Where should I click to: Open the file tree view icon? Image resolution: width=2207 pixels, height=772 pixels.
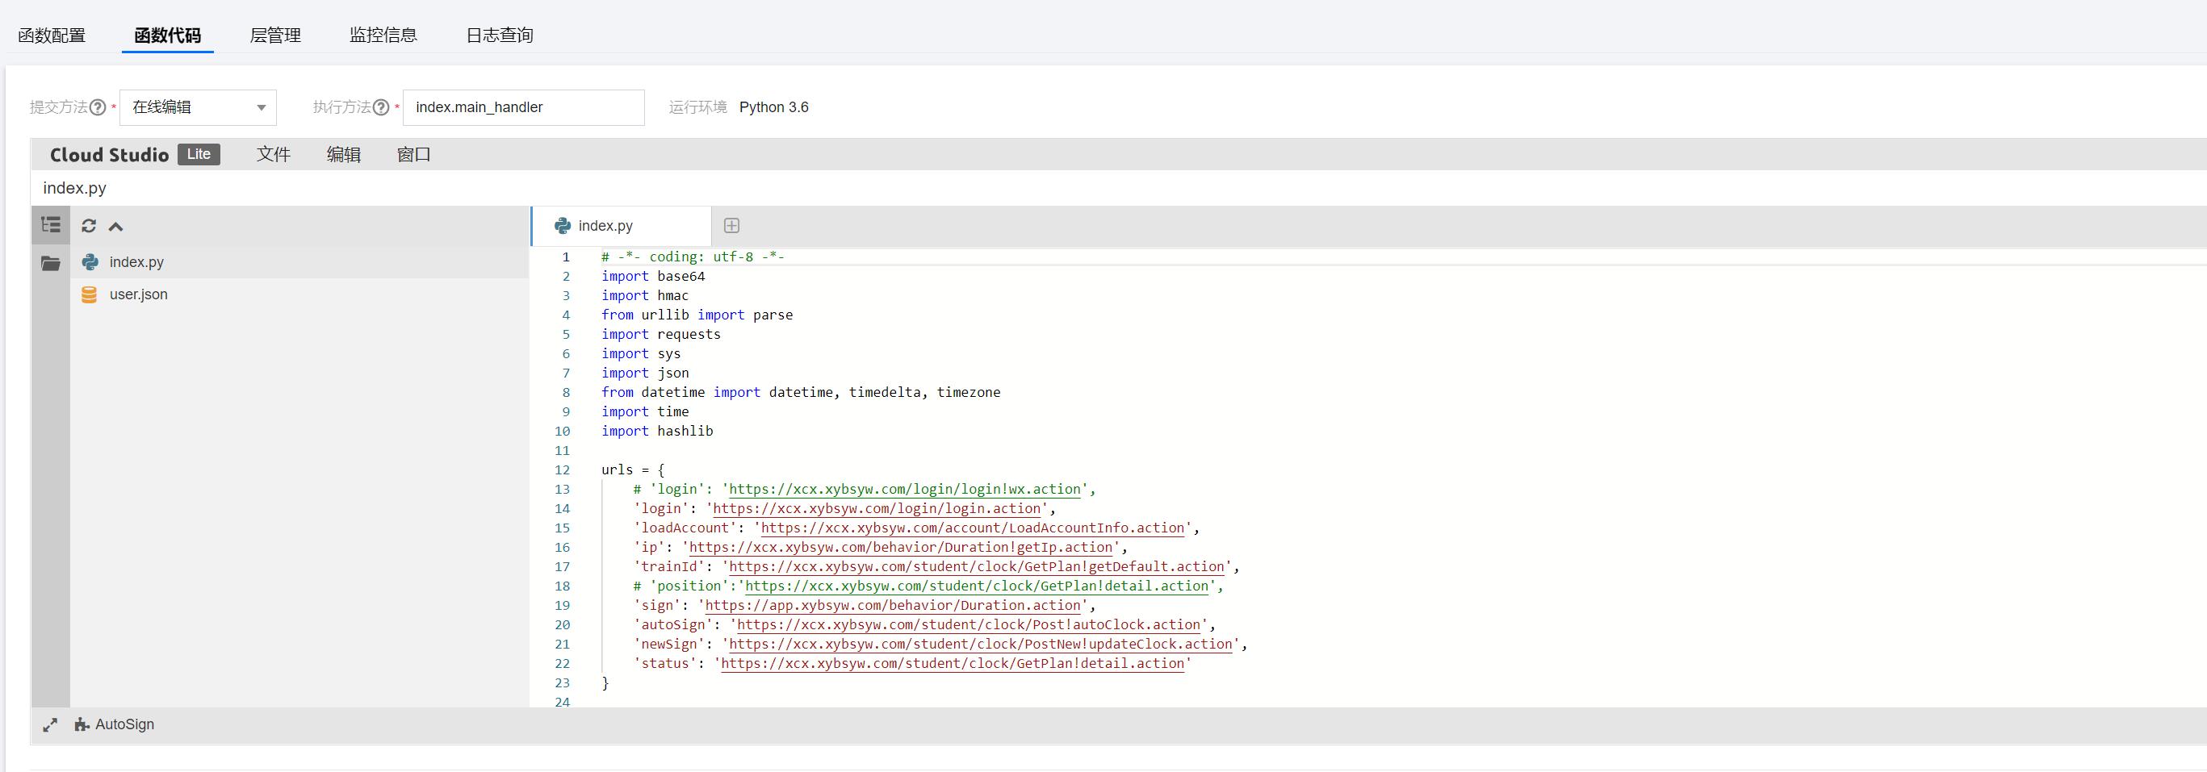tap(51, 225)
